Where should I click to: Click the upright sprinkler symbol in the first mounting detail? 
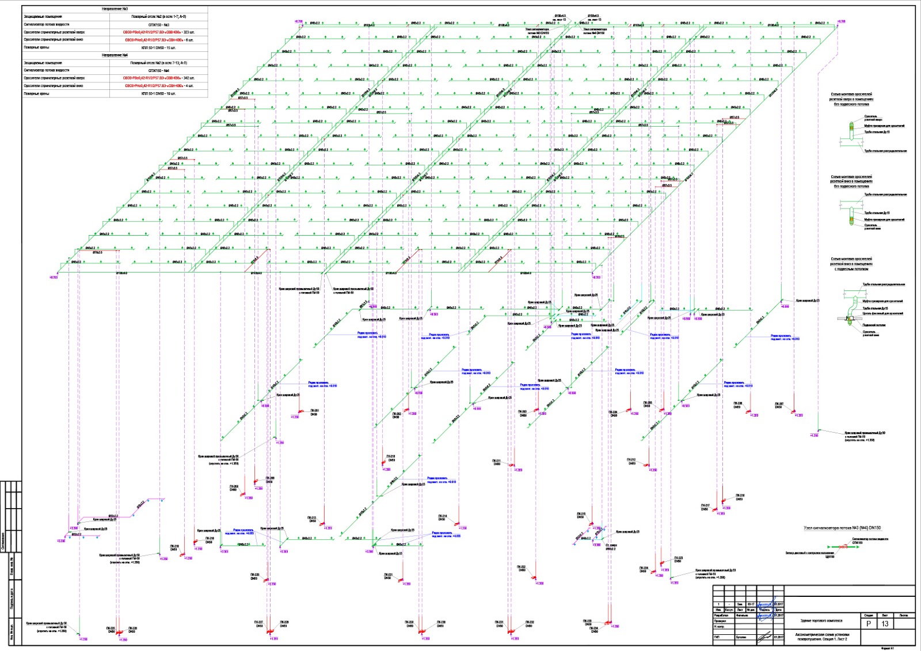coord(853,129)
